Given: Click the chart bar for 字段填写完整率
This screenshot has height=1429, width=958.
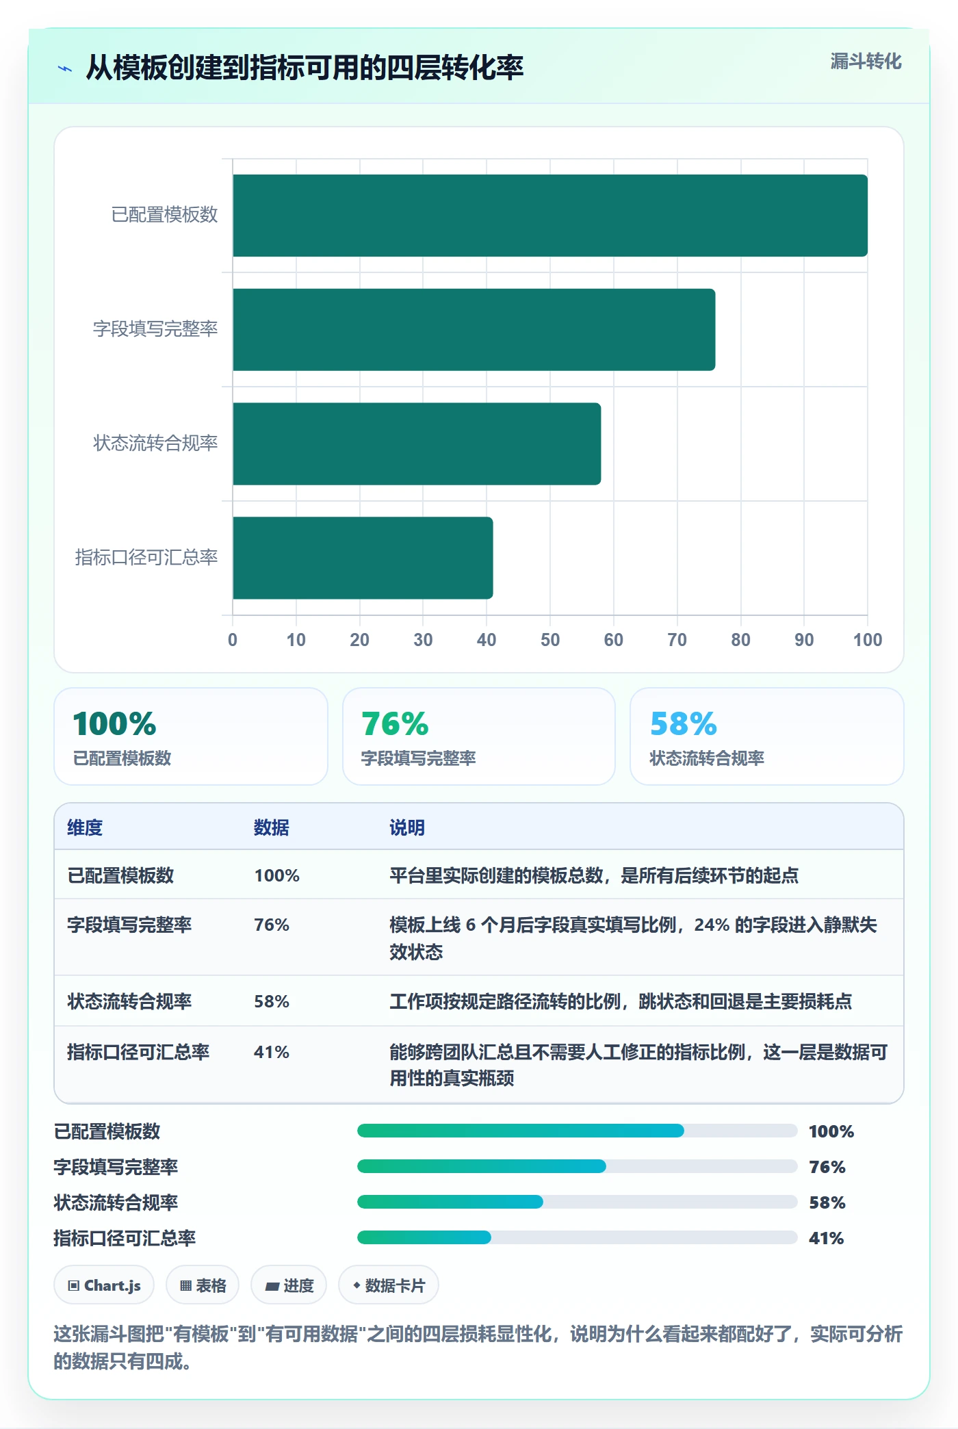Looking at the screenshot, I should point(474,330).
